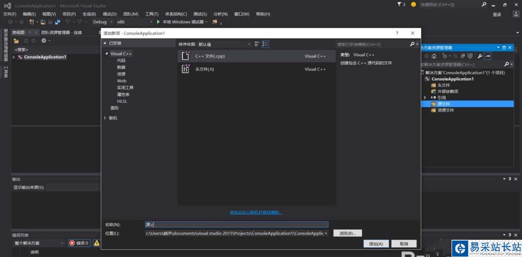
Task: Switch template list to medium icons view
Action: click(257, 44)
